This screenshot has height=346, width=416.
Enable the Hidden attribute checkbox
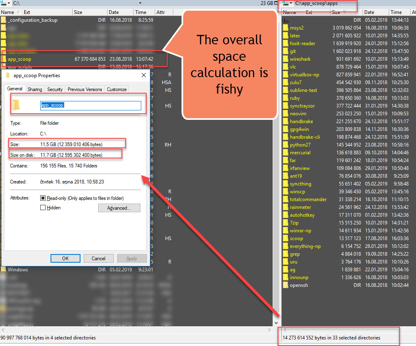43,208
